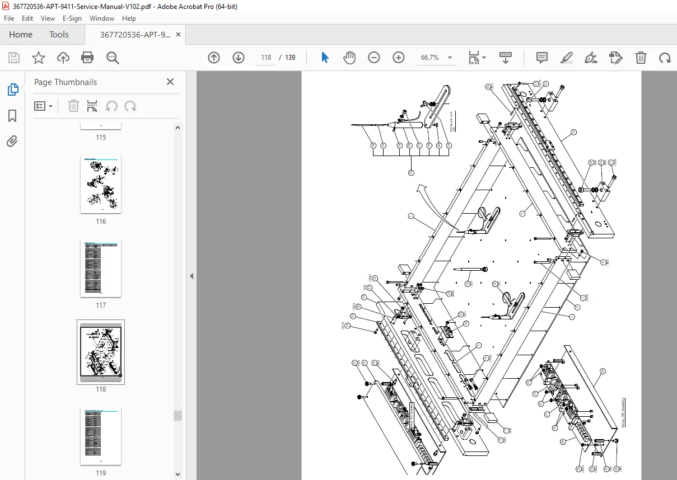
Task: Rotate thumbnails counterclockwise
Action: 111,106
